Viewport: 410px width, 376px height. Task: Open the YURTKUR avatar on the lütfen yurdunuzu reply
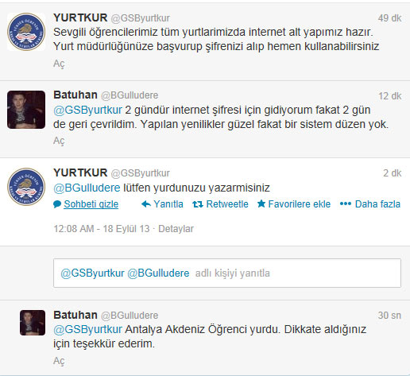point(26,187)
